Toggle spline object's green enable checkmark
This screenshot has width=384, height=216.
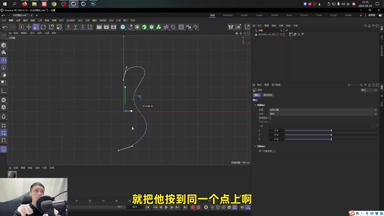pyautogui.click(x=287, y=30)
